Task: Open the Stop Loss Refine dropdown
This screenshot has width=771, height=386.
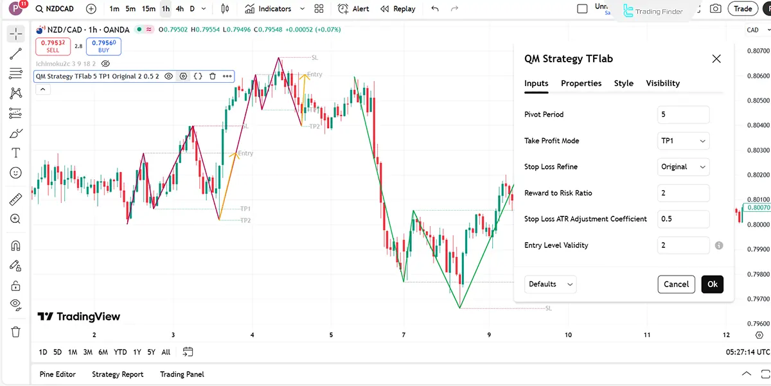Action: [683, 166]
